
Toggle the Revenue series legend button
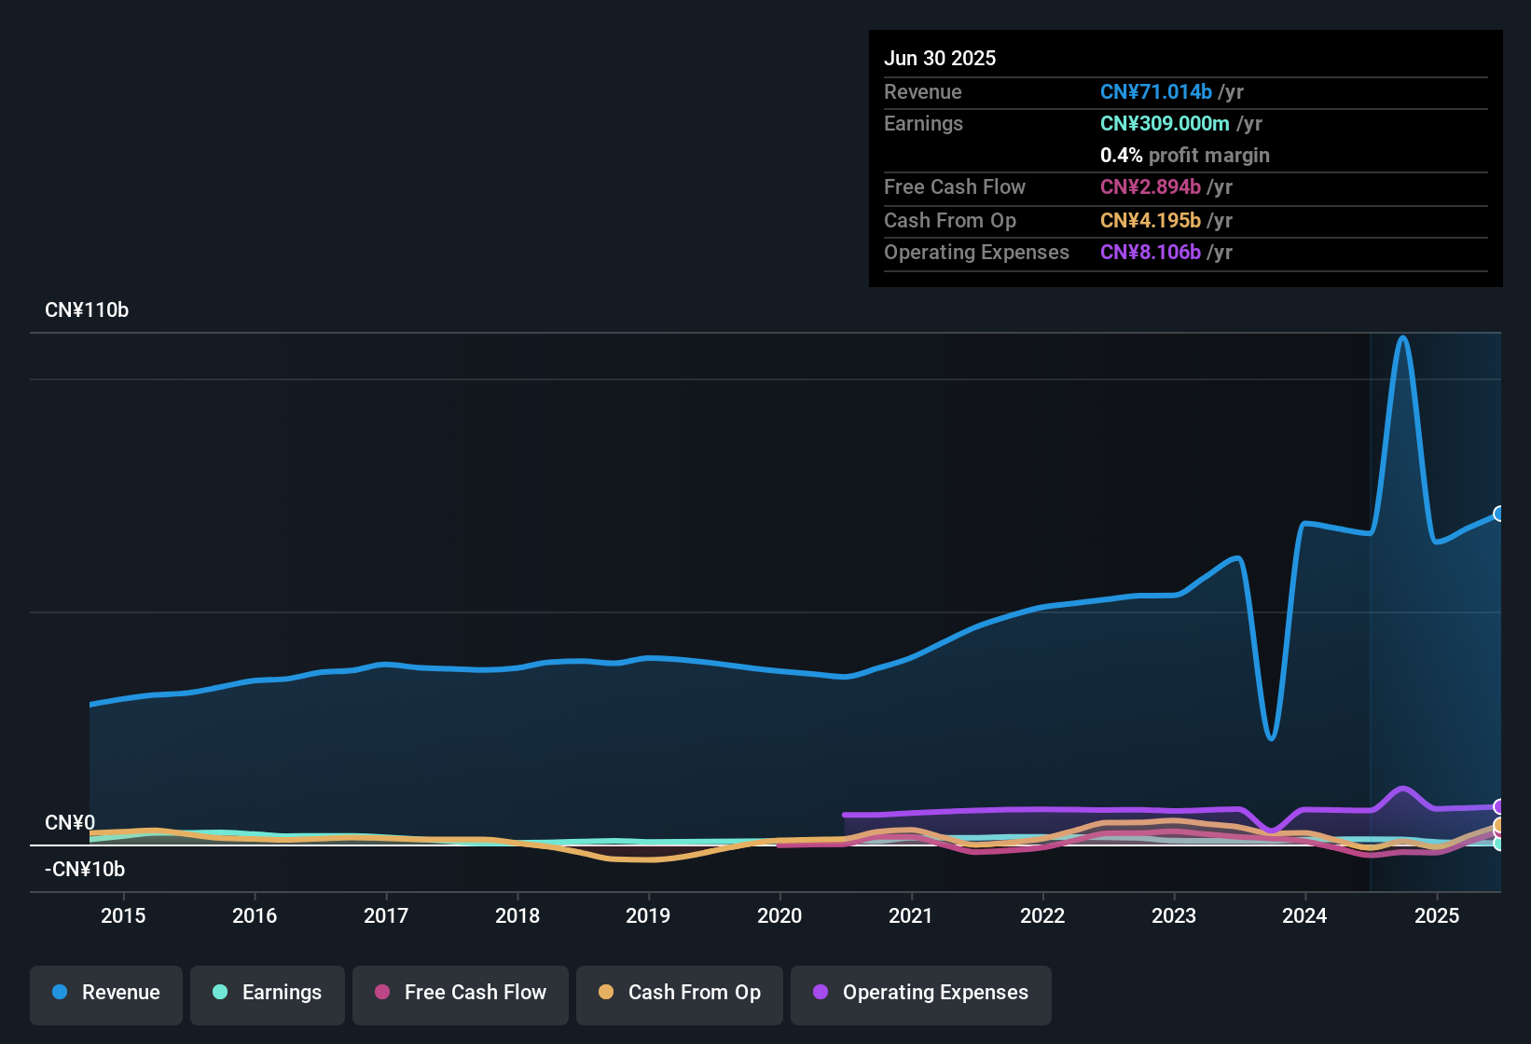106,995
